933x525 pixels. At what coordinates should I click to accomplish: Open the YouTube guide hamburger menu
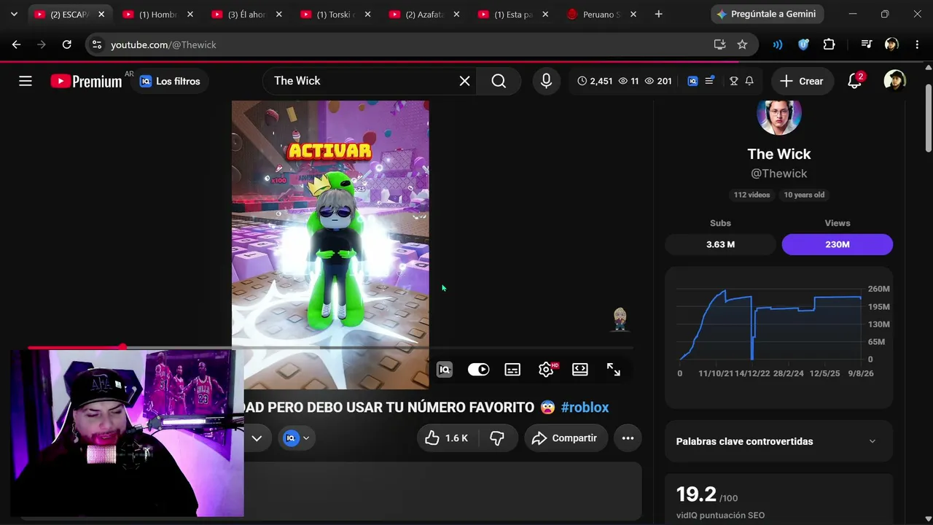tap(26, 81)
